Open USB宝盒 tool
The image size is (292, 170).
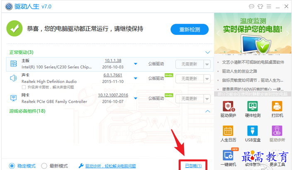click(253, 134)
